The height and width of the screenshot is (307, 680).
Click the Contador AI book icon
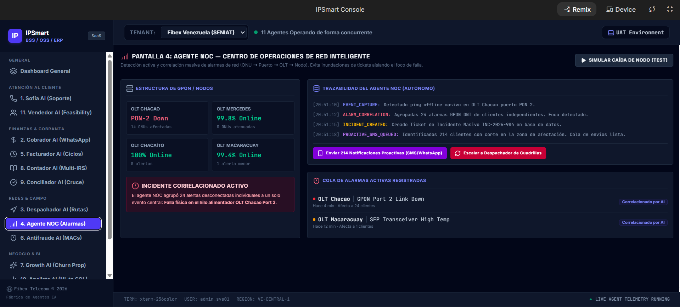pos(13,168)
